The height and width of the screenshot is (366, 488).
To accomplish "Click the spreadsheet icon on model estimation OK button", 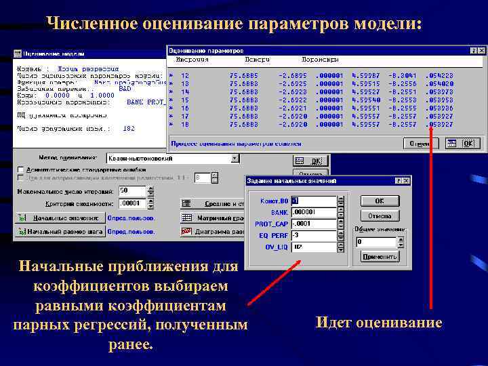I will (x=300, y=161).
